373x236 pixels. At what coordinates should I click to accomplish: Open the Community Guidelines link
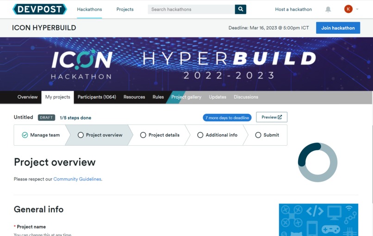click(77, 179)
